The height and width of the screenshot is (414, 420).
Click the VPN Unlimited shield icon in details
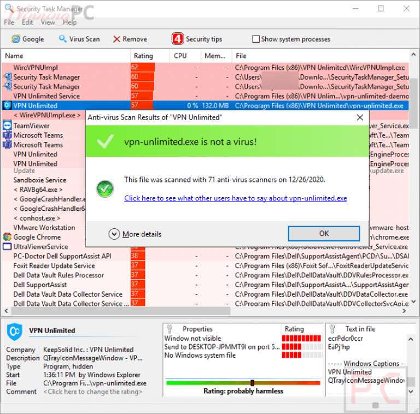point(14,332)
